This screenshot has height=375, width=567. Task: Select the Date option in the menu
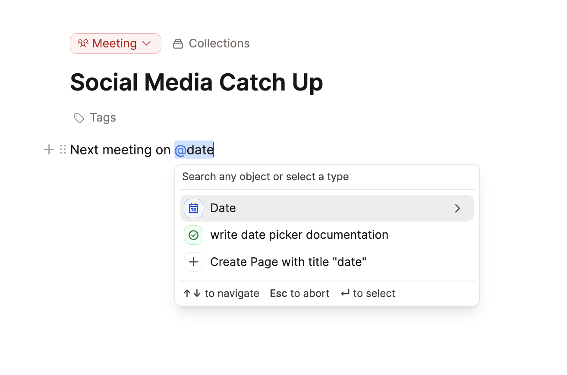pos(223,208)
